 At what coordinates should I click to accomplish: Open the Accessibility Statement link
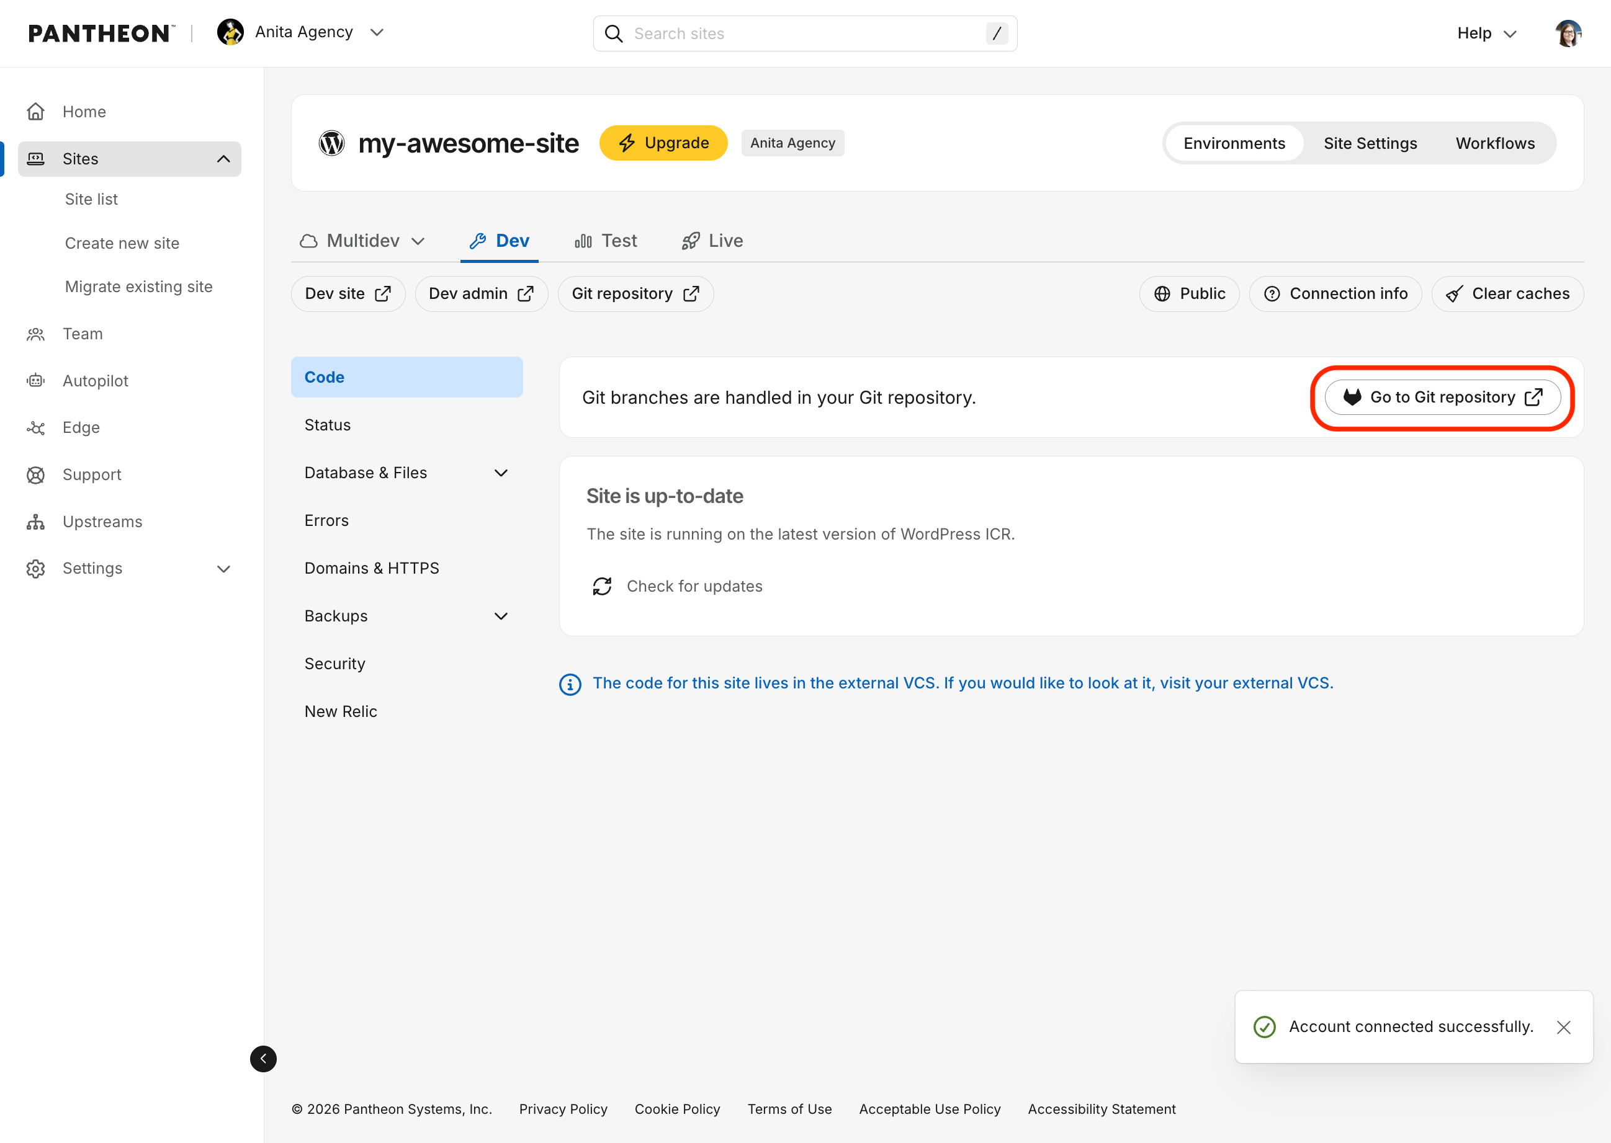pos(1102,1110)
